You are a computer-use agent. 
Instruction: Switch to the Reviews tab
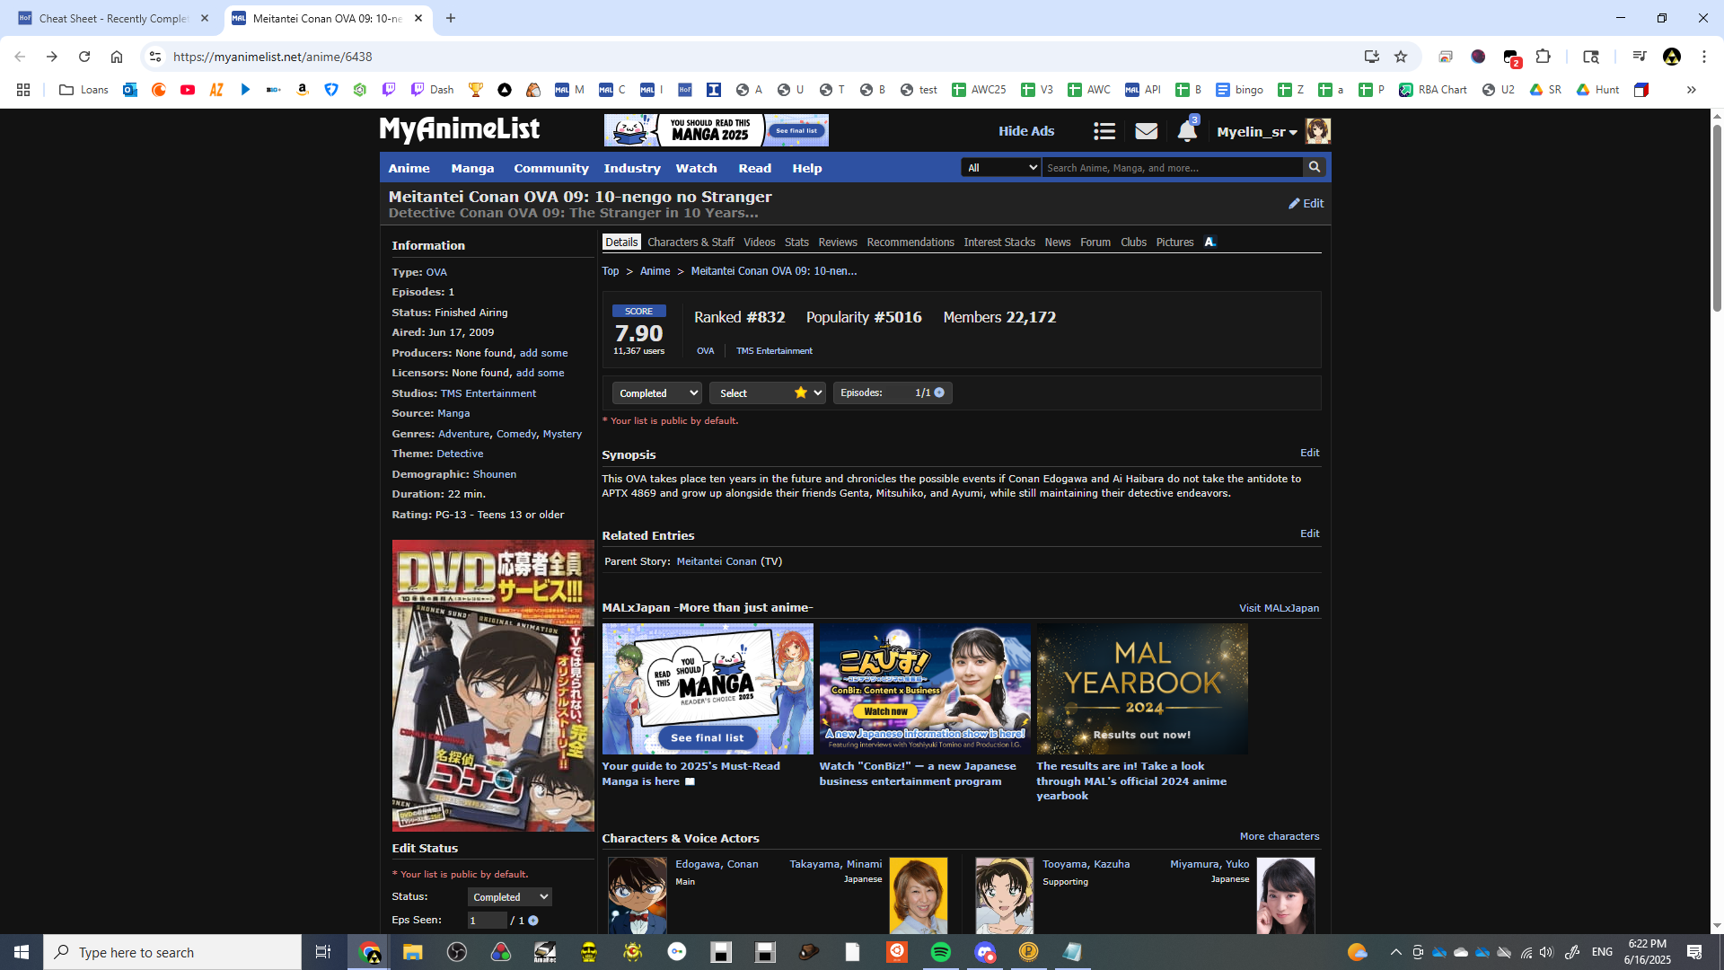(837, 242)
